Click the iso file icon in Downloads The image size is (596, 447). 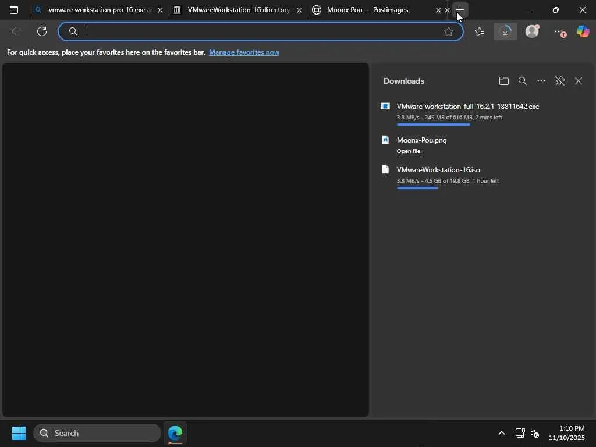pyautogui.click(x=385, y=169)
